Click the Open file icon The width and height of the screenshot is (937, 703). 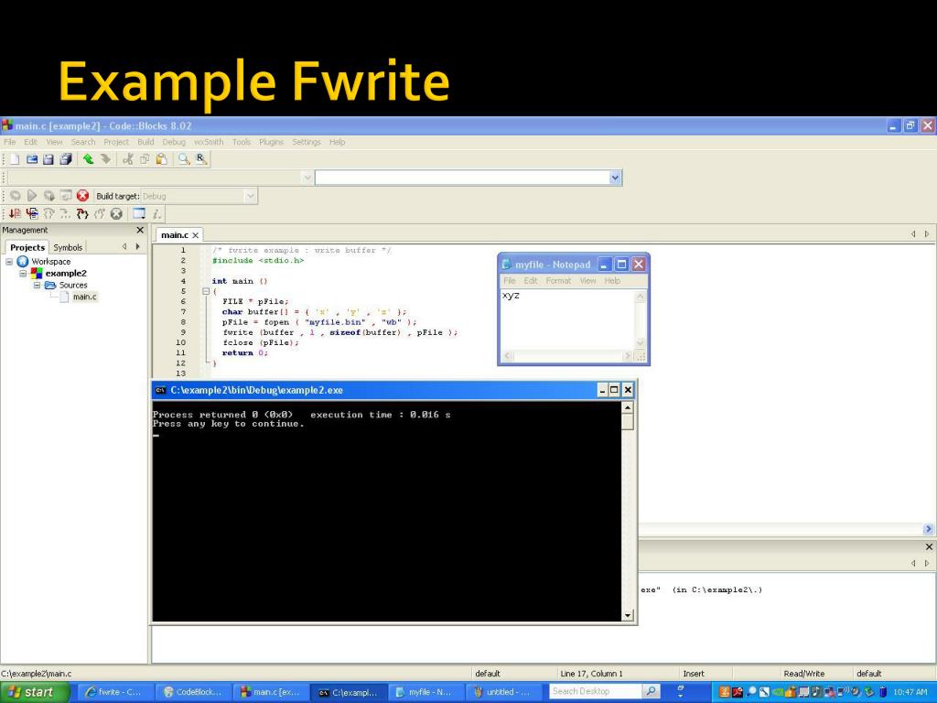point(32,159)
